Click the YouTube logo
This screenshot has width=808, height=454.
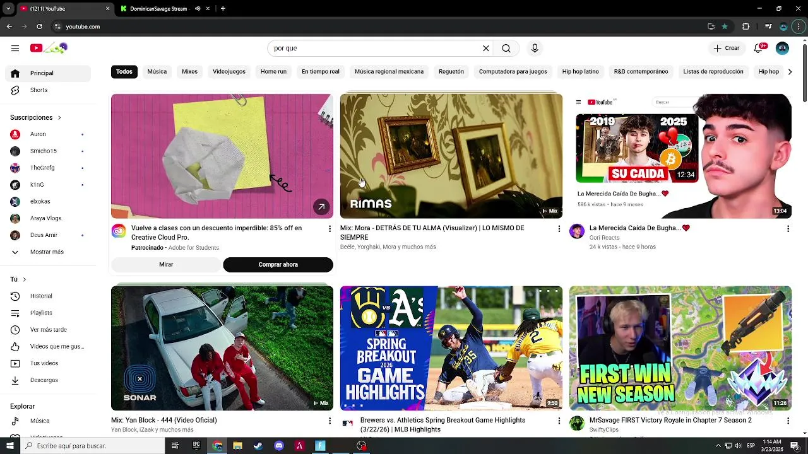(x=49, y=48)
